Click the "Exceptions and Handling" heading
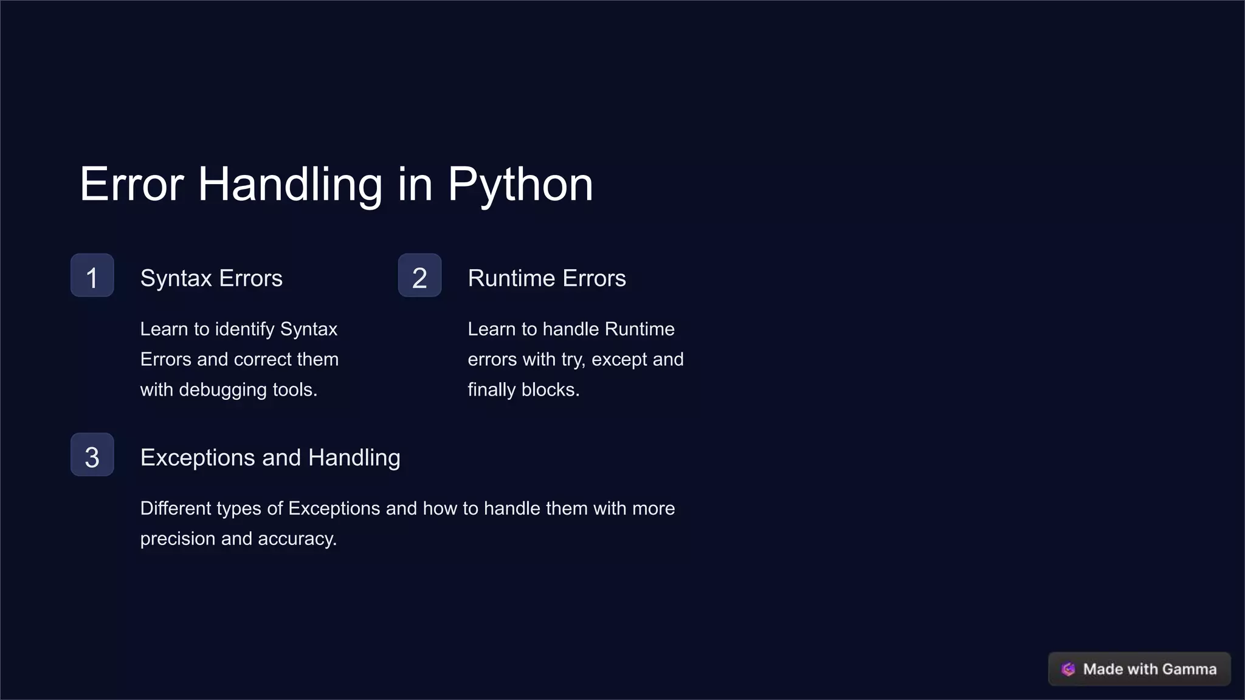The height and width of the screenshot is (700, 1245). click(271, 458)
